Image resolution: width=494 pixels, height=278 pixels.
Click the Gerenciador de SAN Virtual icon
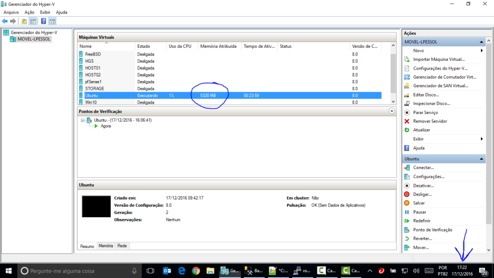407,86
